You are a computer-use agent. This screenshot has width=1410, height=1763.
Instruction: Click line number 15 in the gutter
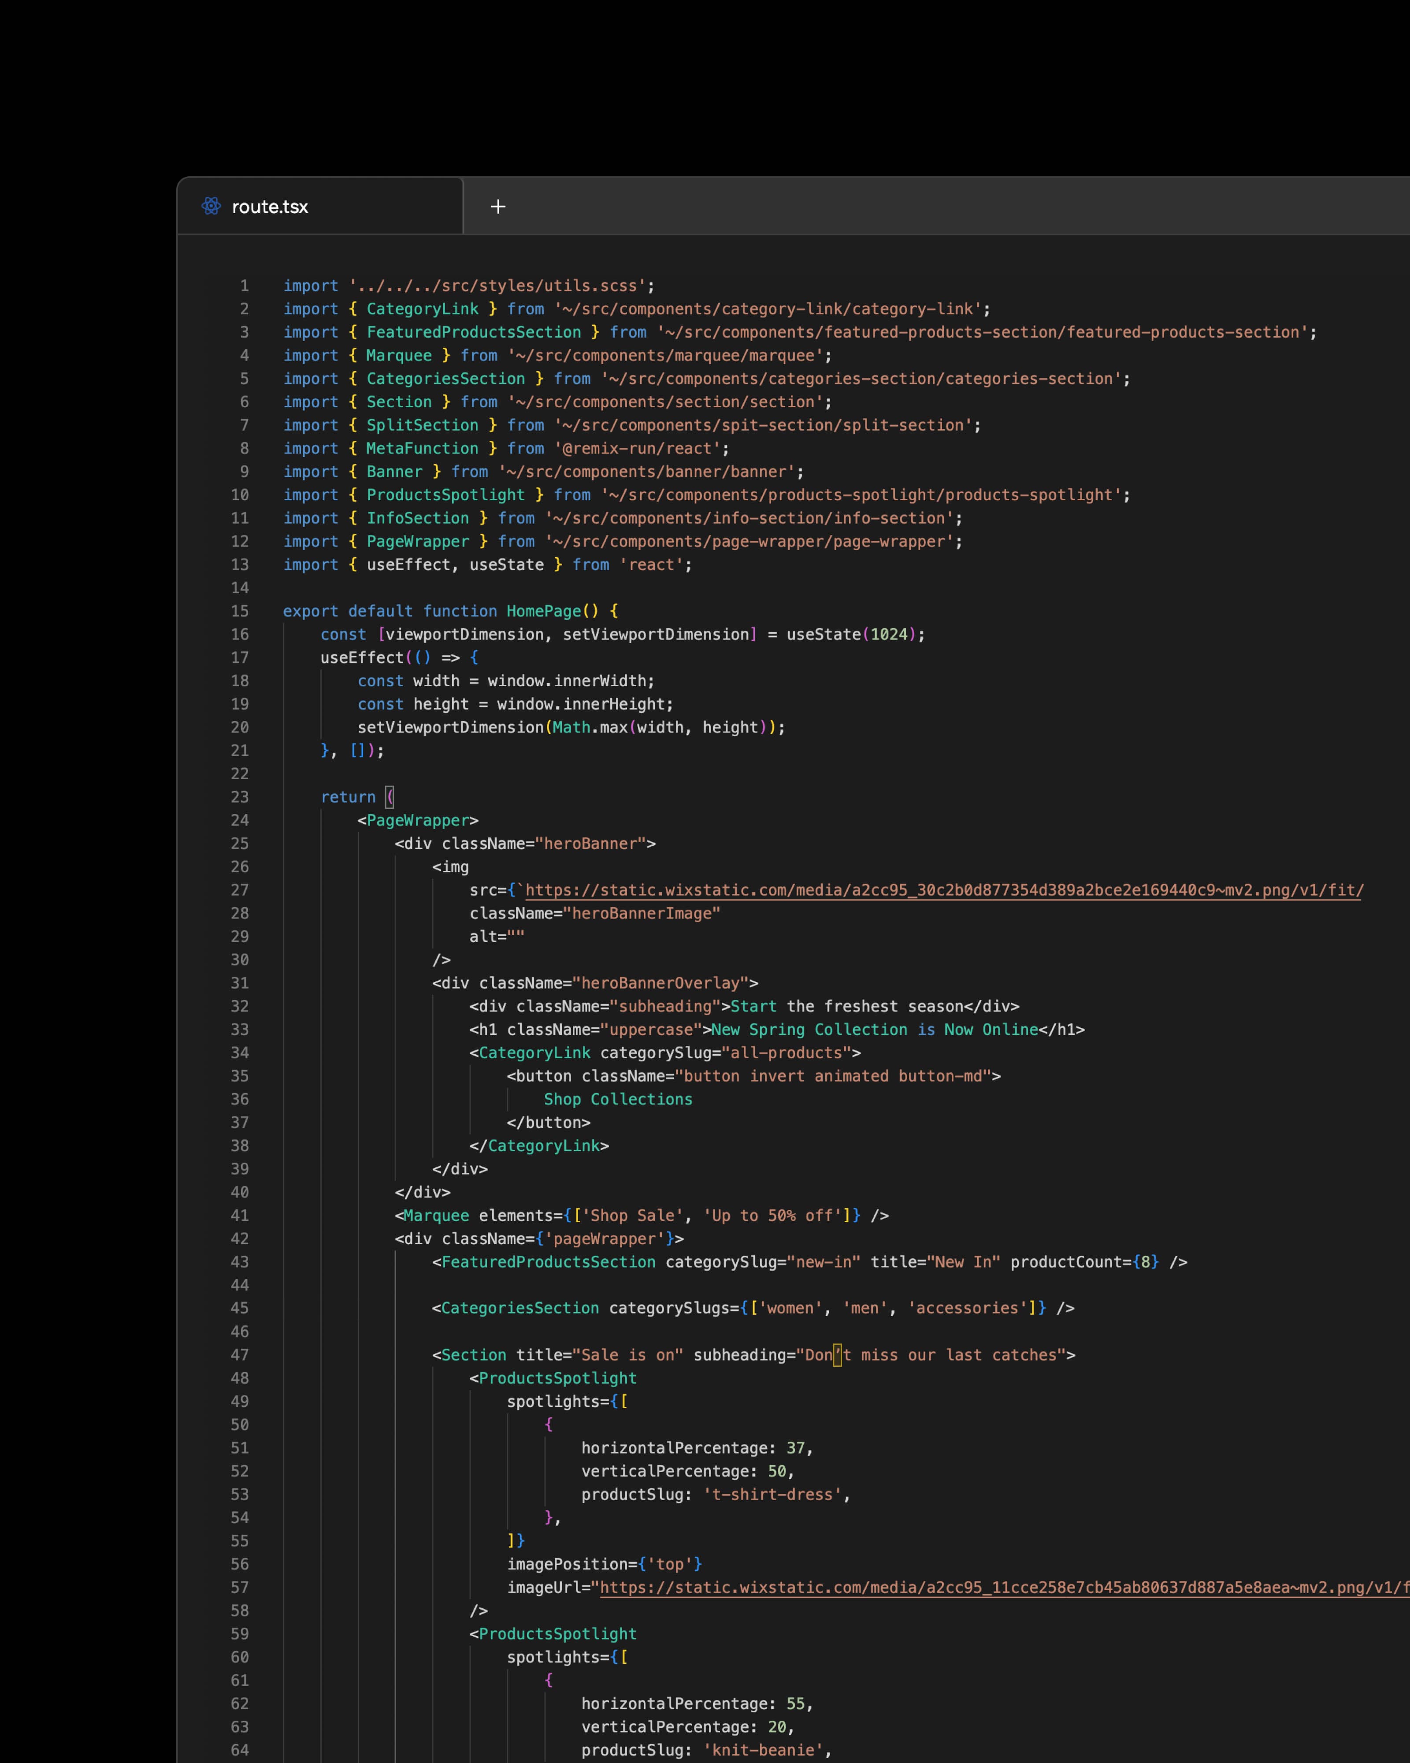(x=240, y=611)
